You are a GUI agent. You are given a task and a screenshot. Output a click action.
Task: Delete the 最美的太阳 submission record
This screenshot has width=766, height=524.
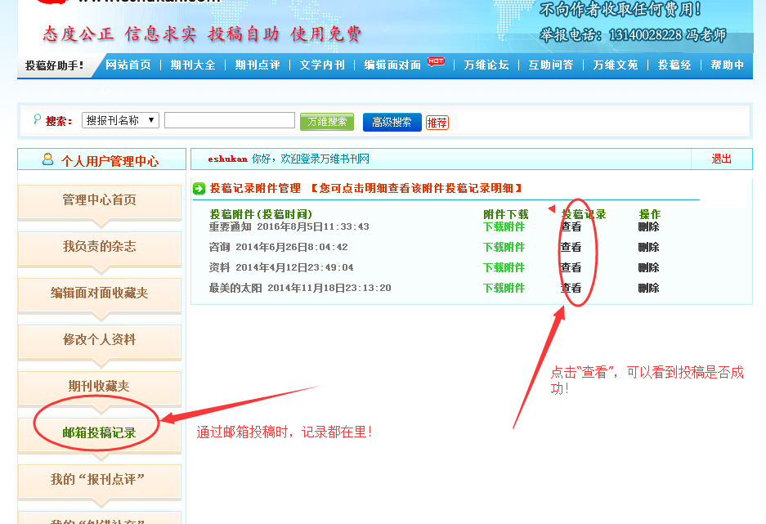click(648, 288)
